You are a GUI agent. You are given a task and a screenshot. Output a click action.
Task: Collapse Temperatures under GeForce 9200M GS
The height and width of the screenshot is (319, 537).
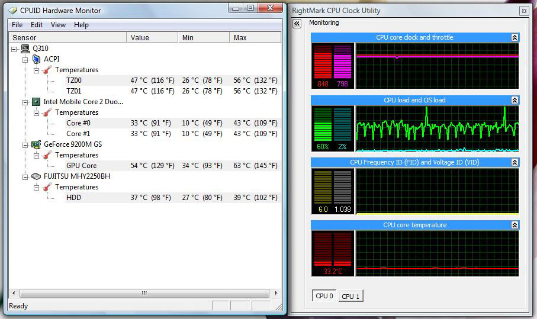point(36,156)
